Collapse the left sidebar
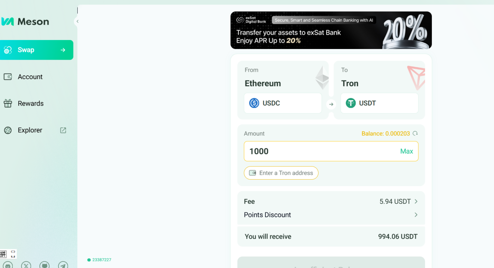The height and width of the screenshot is (268, 494). (x=77, y=21)
